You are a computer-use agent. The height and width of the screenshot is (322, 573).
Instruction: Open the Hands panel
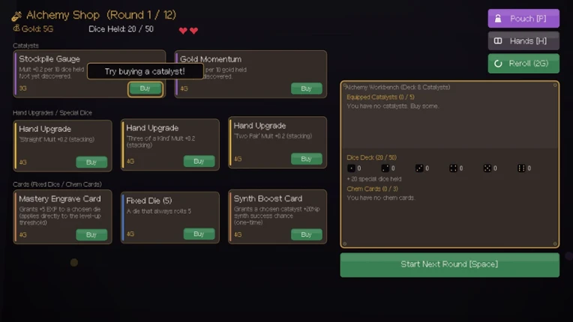523,41
